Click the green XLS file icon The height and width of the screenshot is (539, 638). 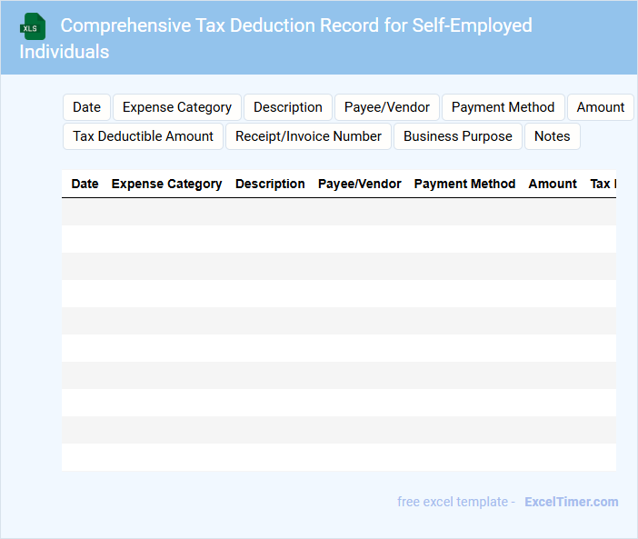click(x=34, y=26)
